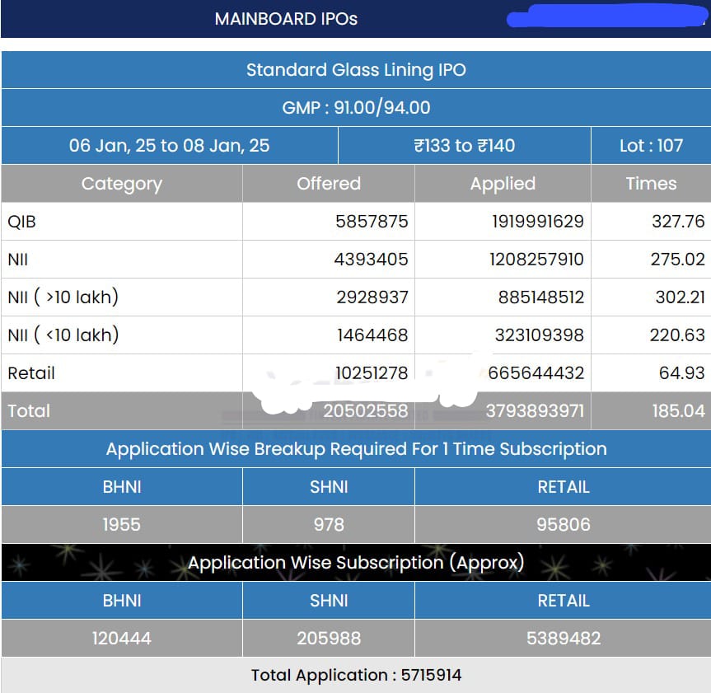Image resolution: width=711 pixels, height=693 pixels.
Task: Click applied value 885148512
Action: [x=541, y=297]
